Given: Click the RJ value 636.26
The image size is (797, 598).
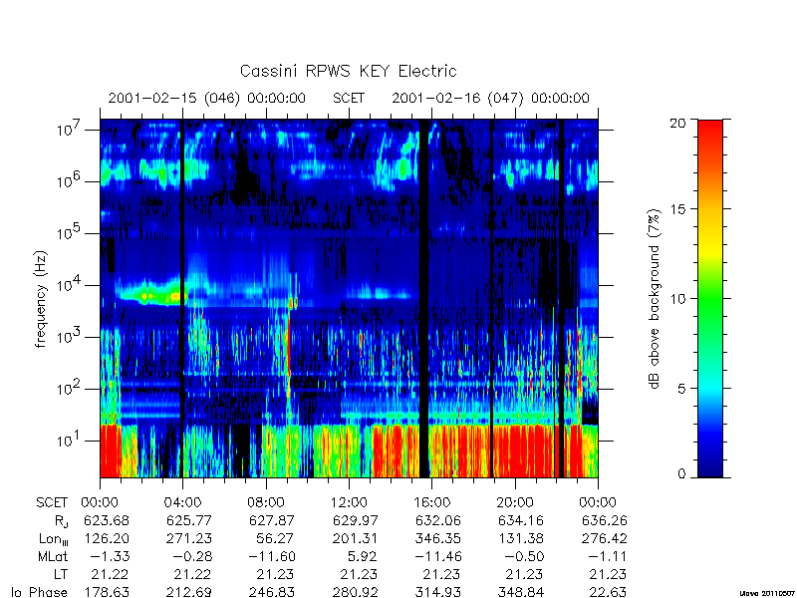Looking at the screenshot, I should coord(605,520).
